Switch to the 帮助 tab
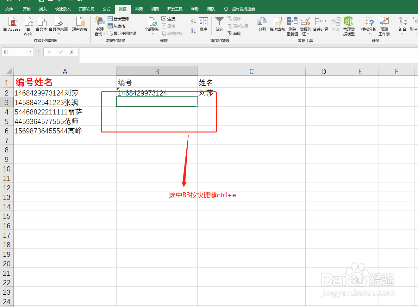 point(195,9)
